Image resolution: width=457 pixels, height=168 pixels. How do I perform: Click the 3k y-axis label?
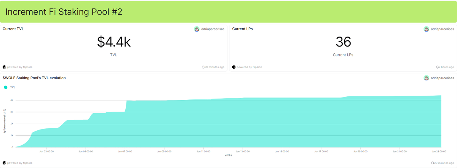(x=12, y=112)
